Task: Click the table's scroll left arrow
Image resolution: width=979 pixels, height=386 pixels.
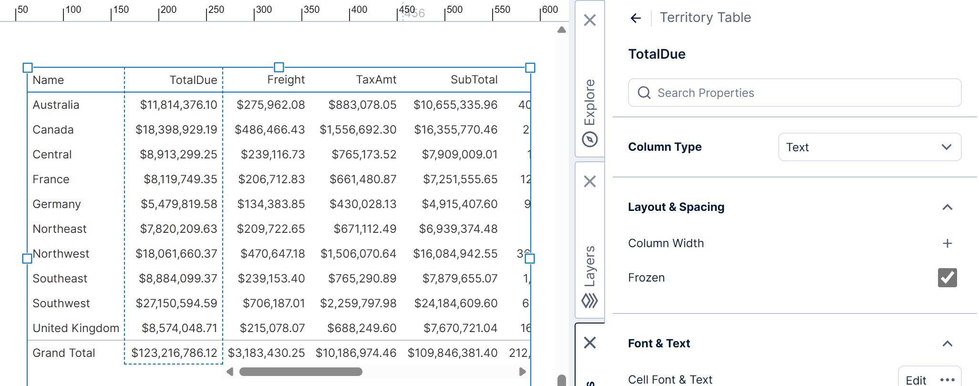Action: click(x=230, y=372)
